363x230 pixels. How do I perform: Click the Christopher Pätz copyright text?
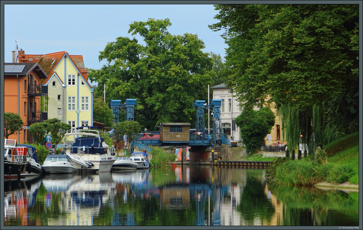348,228
